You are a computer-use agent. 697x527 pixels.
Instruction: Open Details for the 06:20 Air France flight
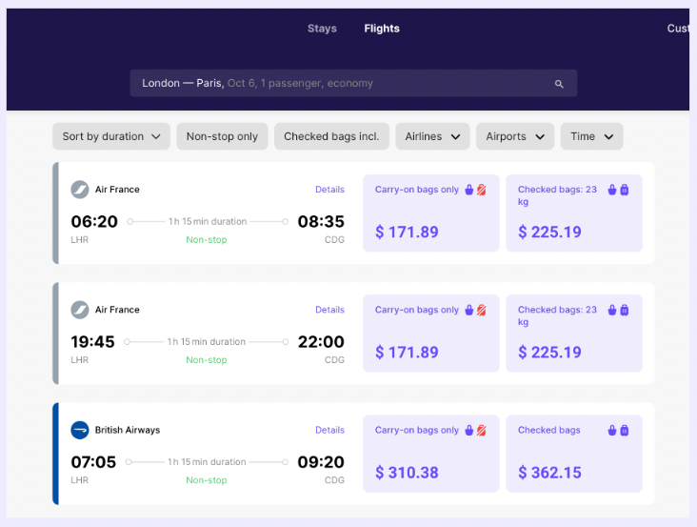(329, 190)
